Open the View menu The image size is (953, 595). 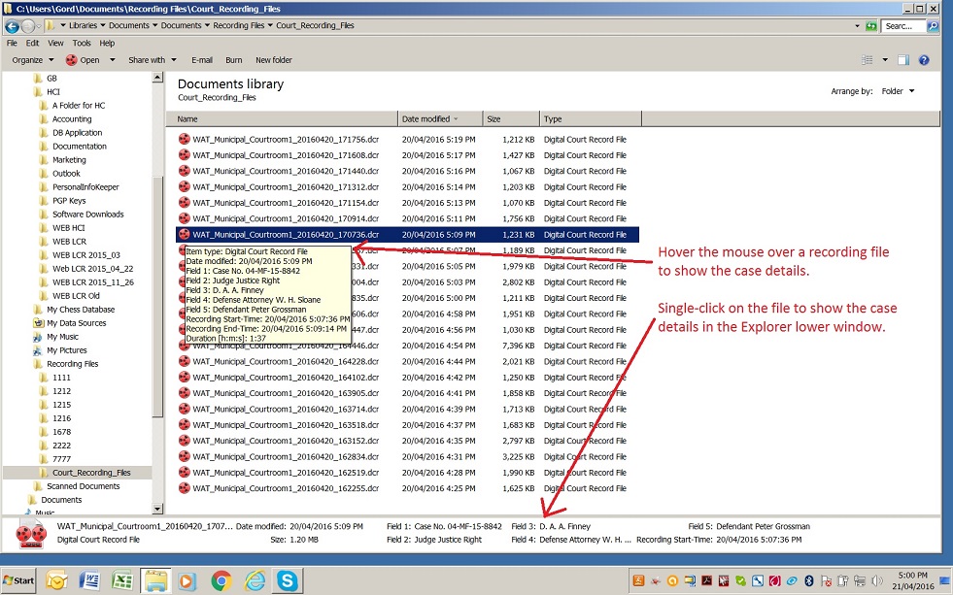[x=55, y=43]
